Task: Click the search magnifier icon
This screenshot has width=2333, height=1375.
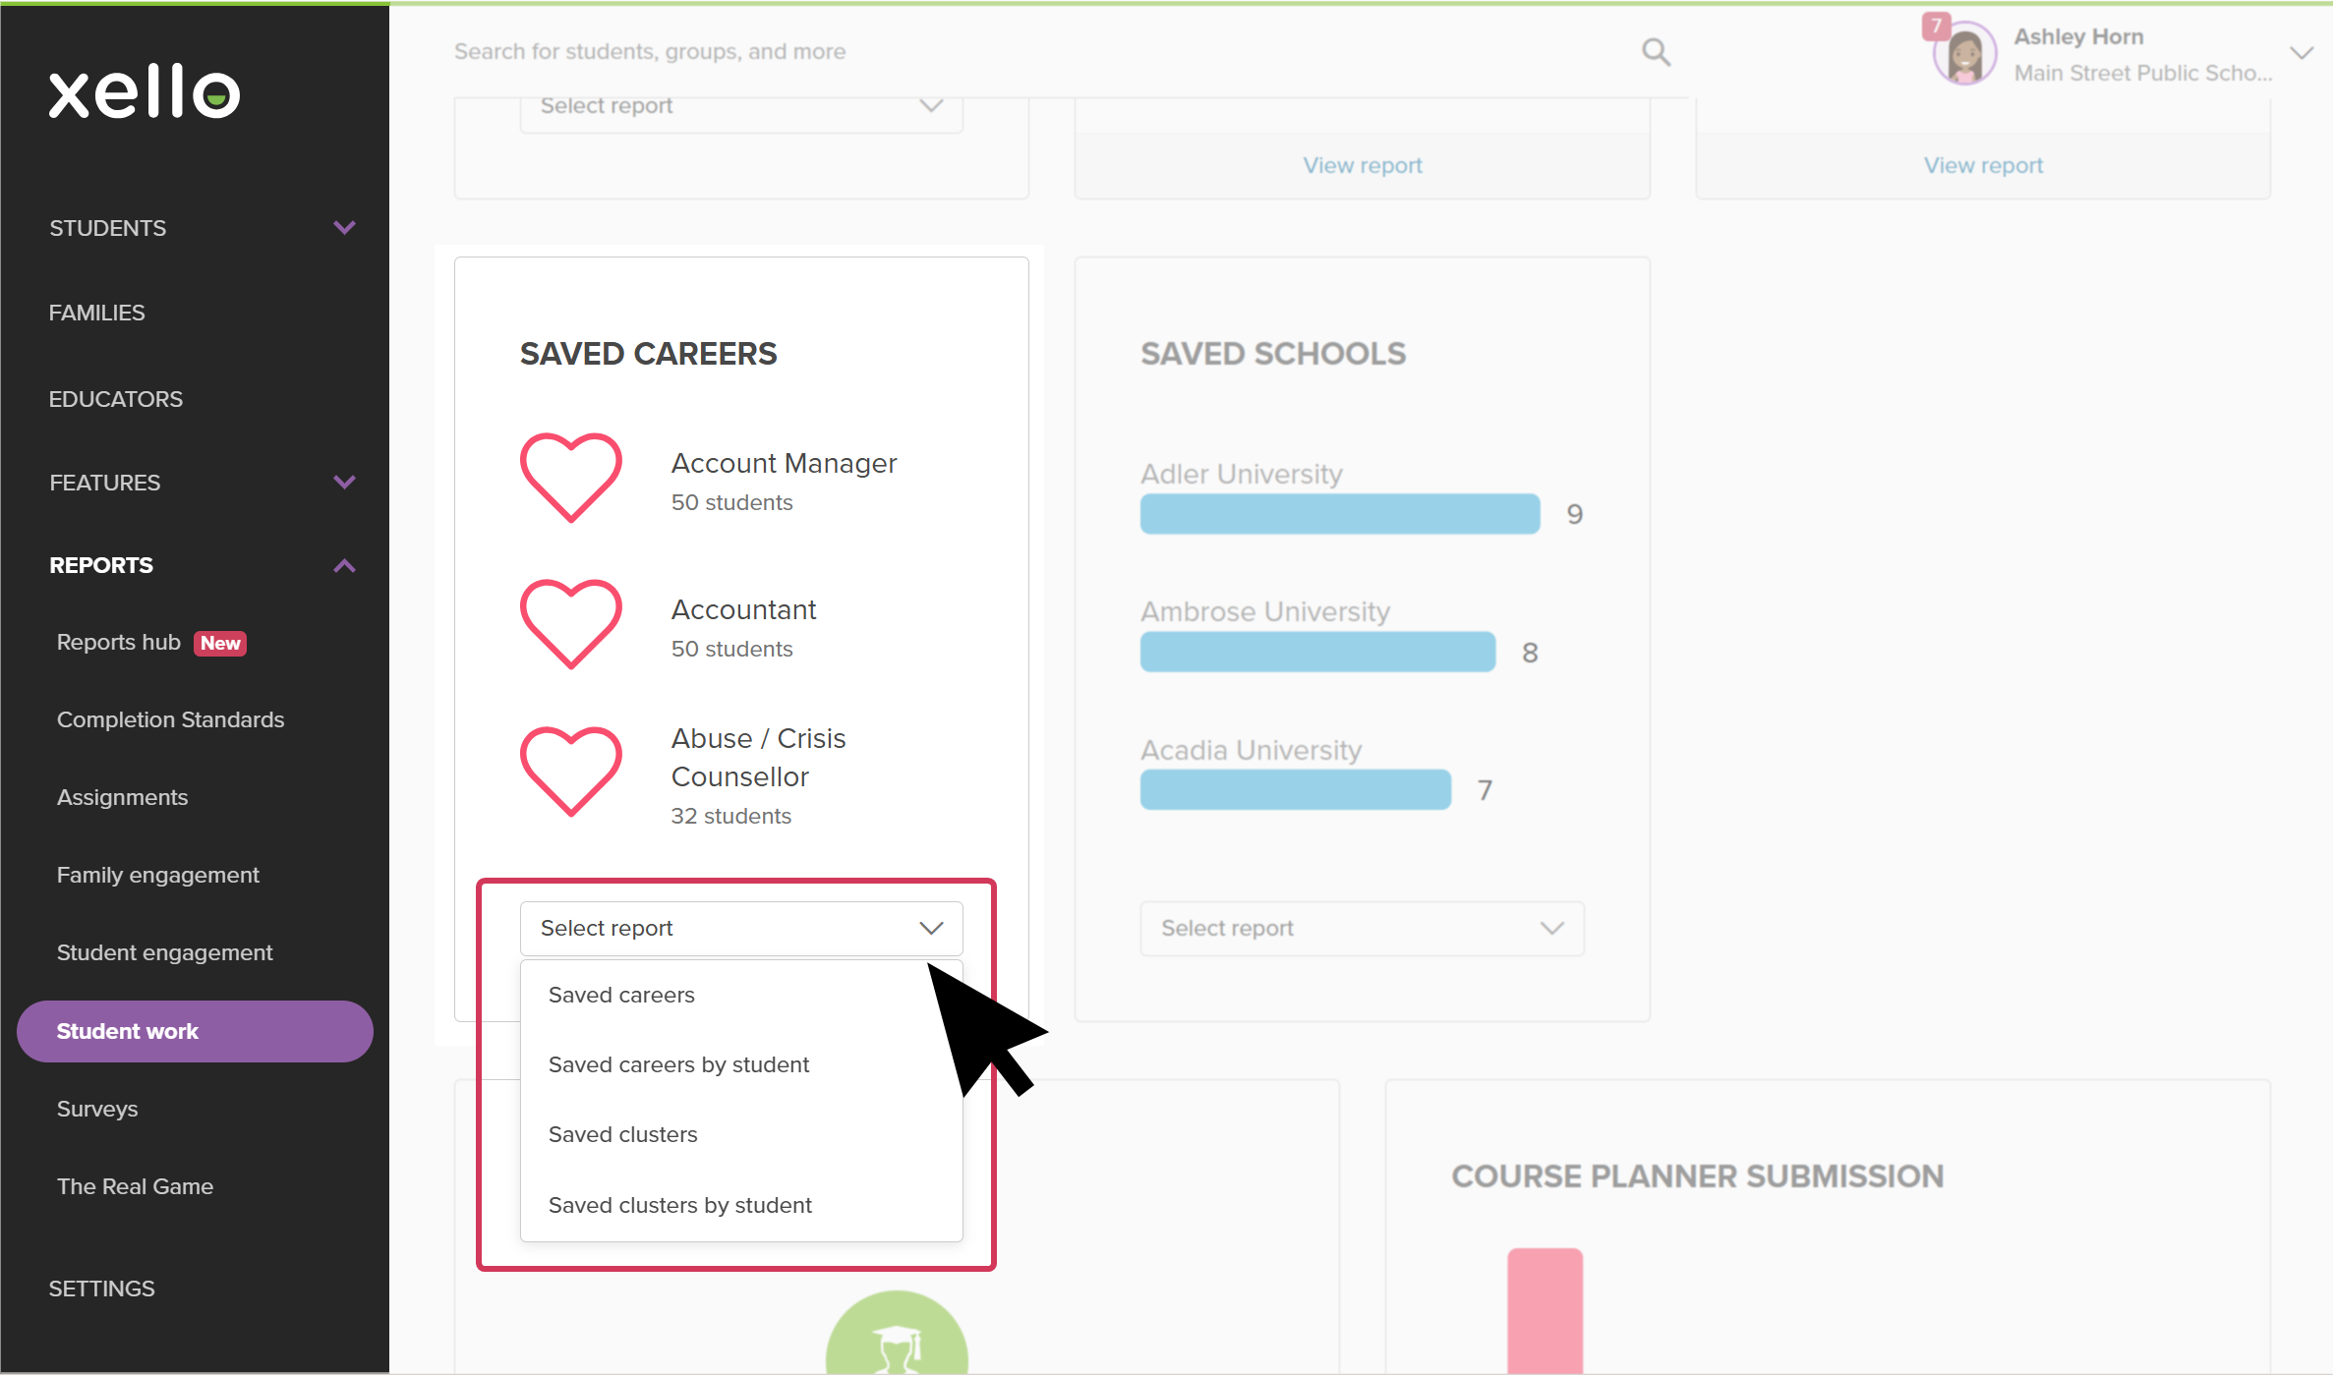Action: coord(1656,52)
